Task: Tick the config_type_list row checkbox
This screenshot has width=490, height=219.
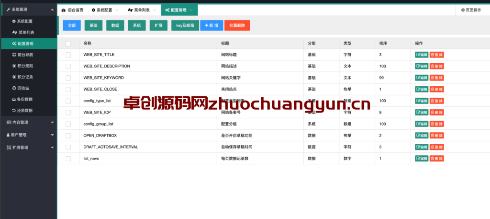Action: point(68,101)
